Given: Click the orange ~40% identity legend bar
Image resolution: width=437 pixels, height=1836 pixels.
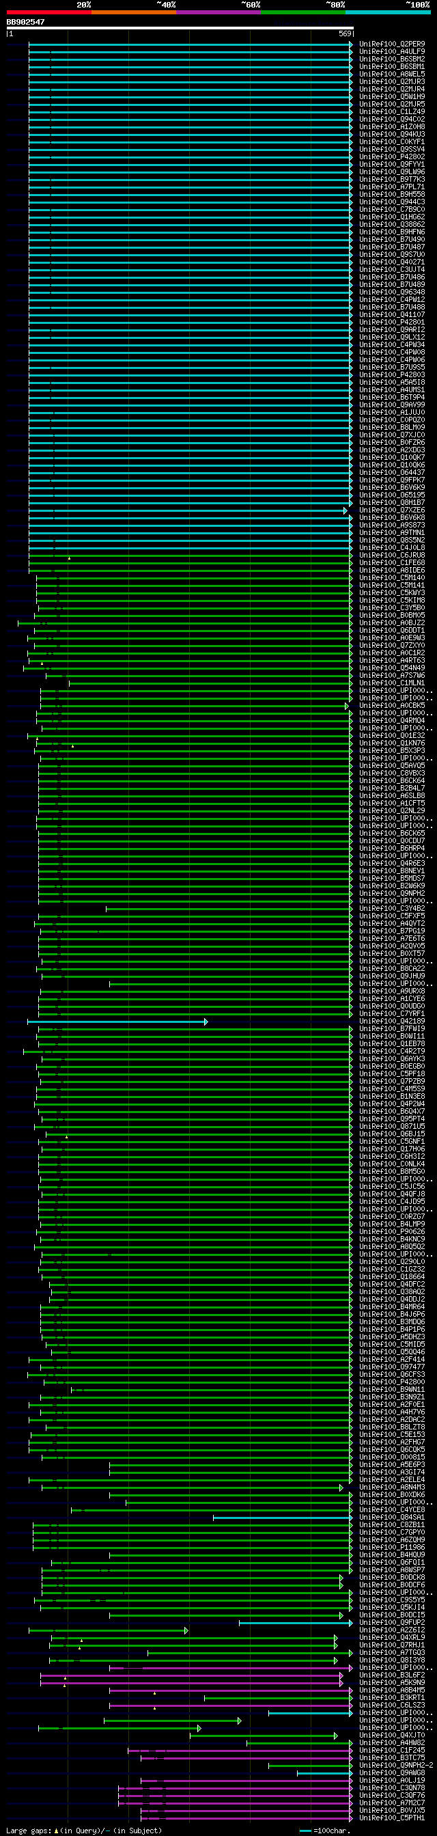Looking at the screenshot, I should coord(134,12).
